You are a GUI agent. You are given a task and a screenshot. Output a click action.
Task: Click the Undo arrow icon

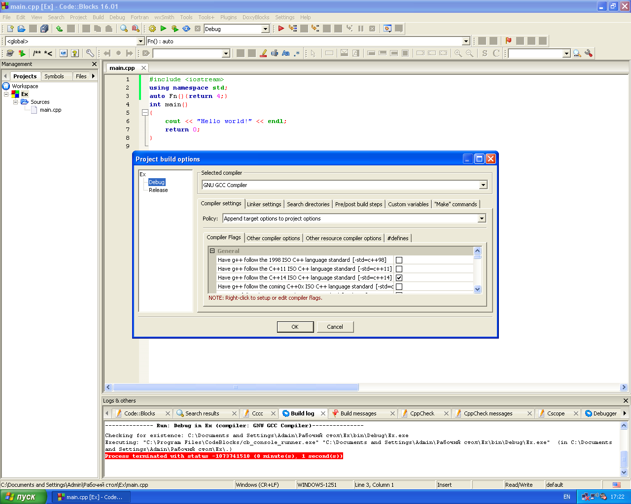[x=60, y=29]
